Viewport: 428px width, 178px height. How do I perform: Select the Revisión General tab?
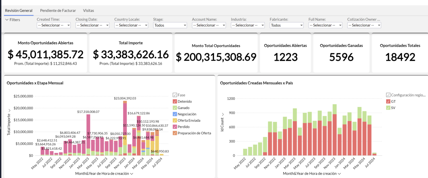click(19, 10)
